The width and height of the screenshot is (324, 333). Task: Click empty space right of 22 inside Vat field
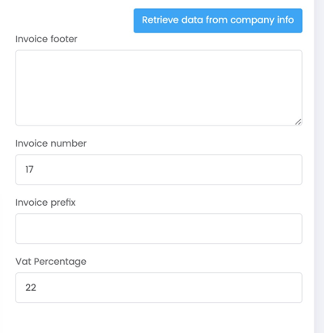coord(168,288)
